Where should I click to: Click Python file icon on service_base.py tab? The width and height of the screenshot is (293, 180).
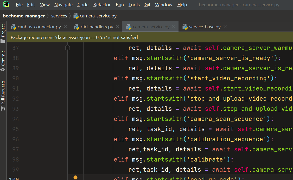(185, 27)
